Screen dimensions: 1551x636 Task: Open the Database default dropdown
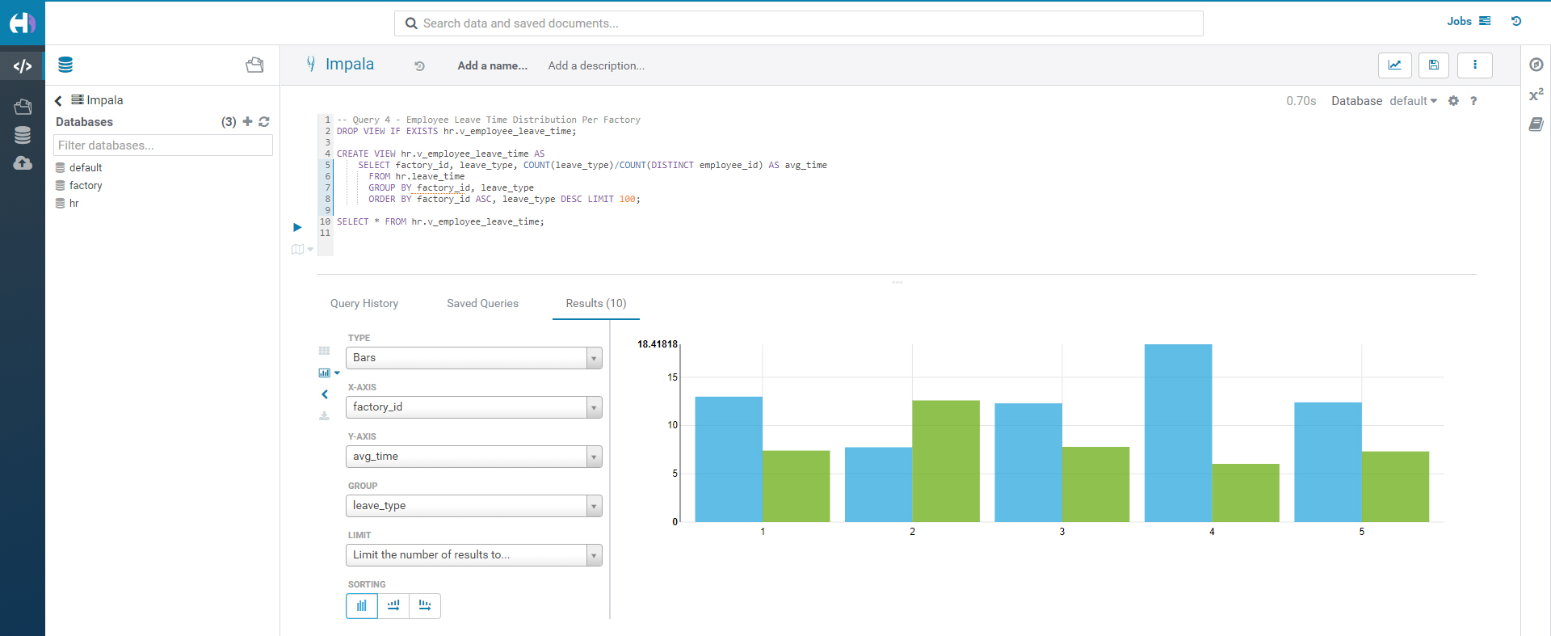tap(1413, 101)
